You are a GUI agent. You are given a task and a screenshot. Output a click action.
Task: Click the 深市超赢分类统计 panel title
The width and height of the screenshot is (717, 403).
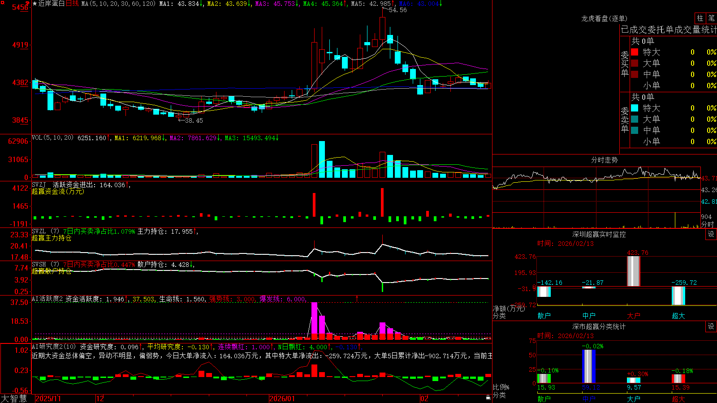(x=599, y=326)
